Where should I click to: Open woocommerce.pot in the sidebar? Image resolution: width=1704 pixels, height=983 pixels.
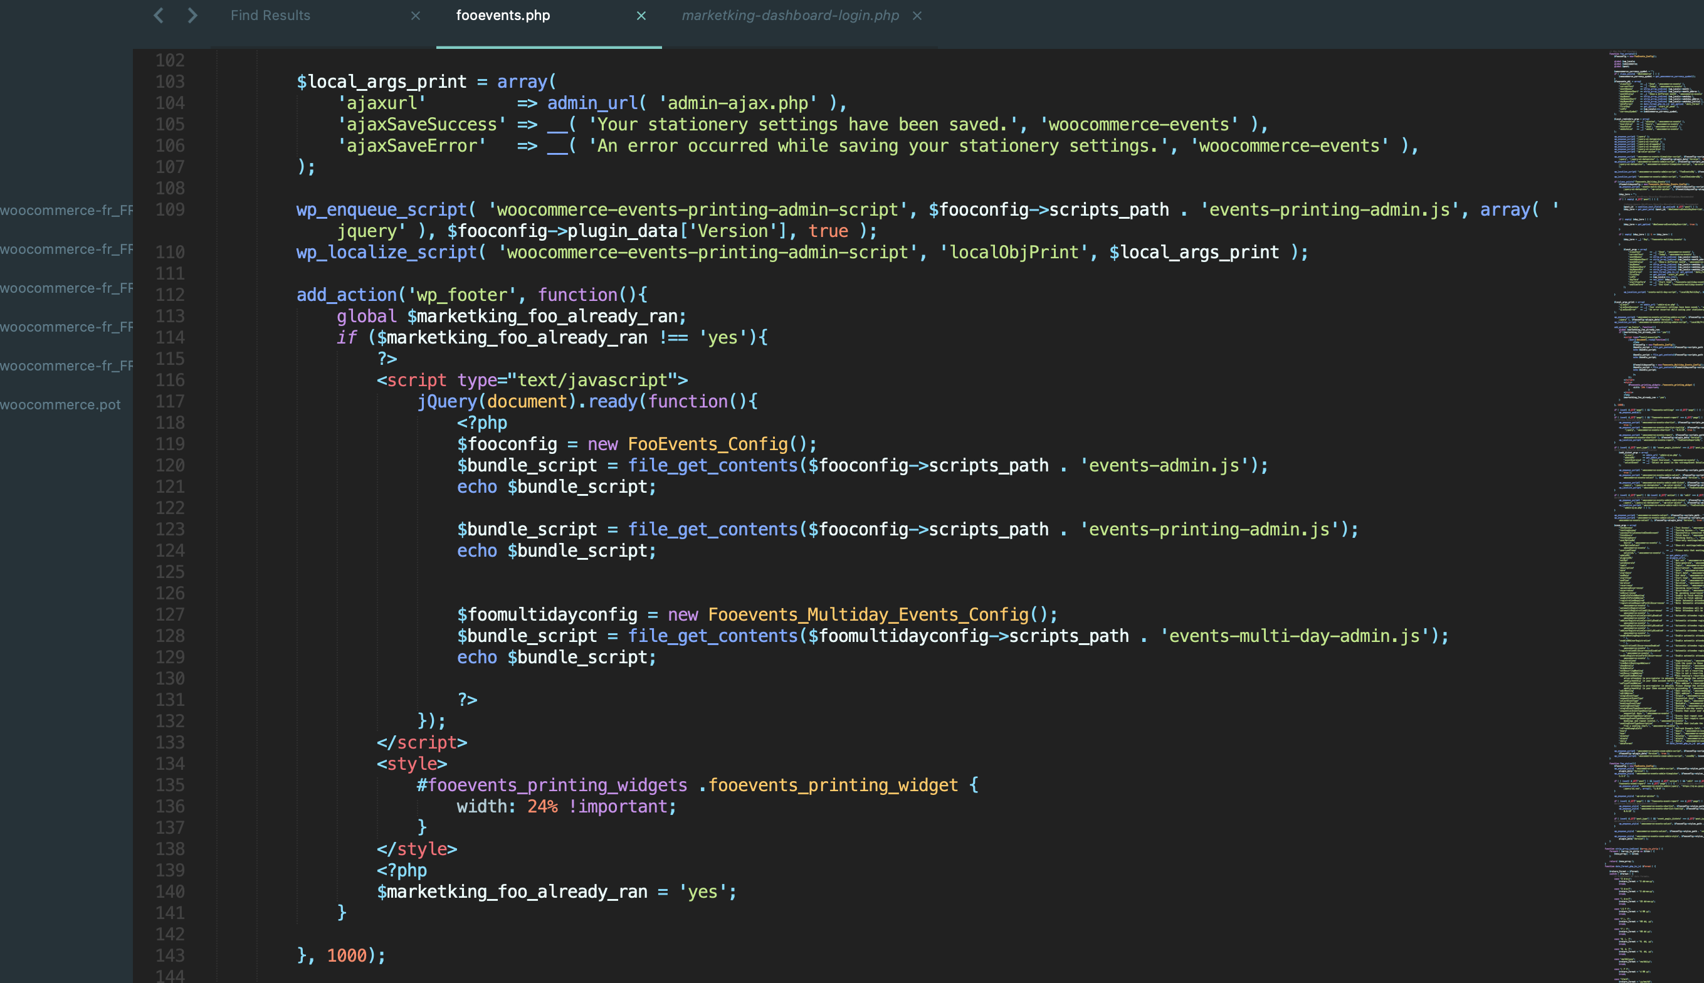point(60,404)
